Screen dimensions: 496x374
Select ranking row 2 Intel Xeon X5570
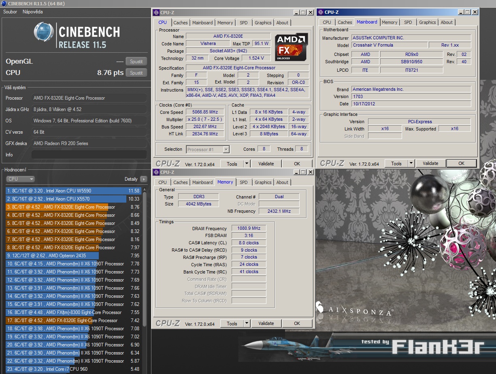(73, 199)
